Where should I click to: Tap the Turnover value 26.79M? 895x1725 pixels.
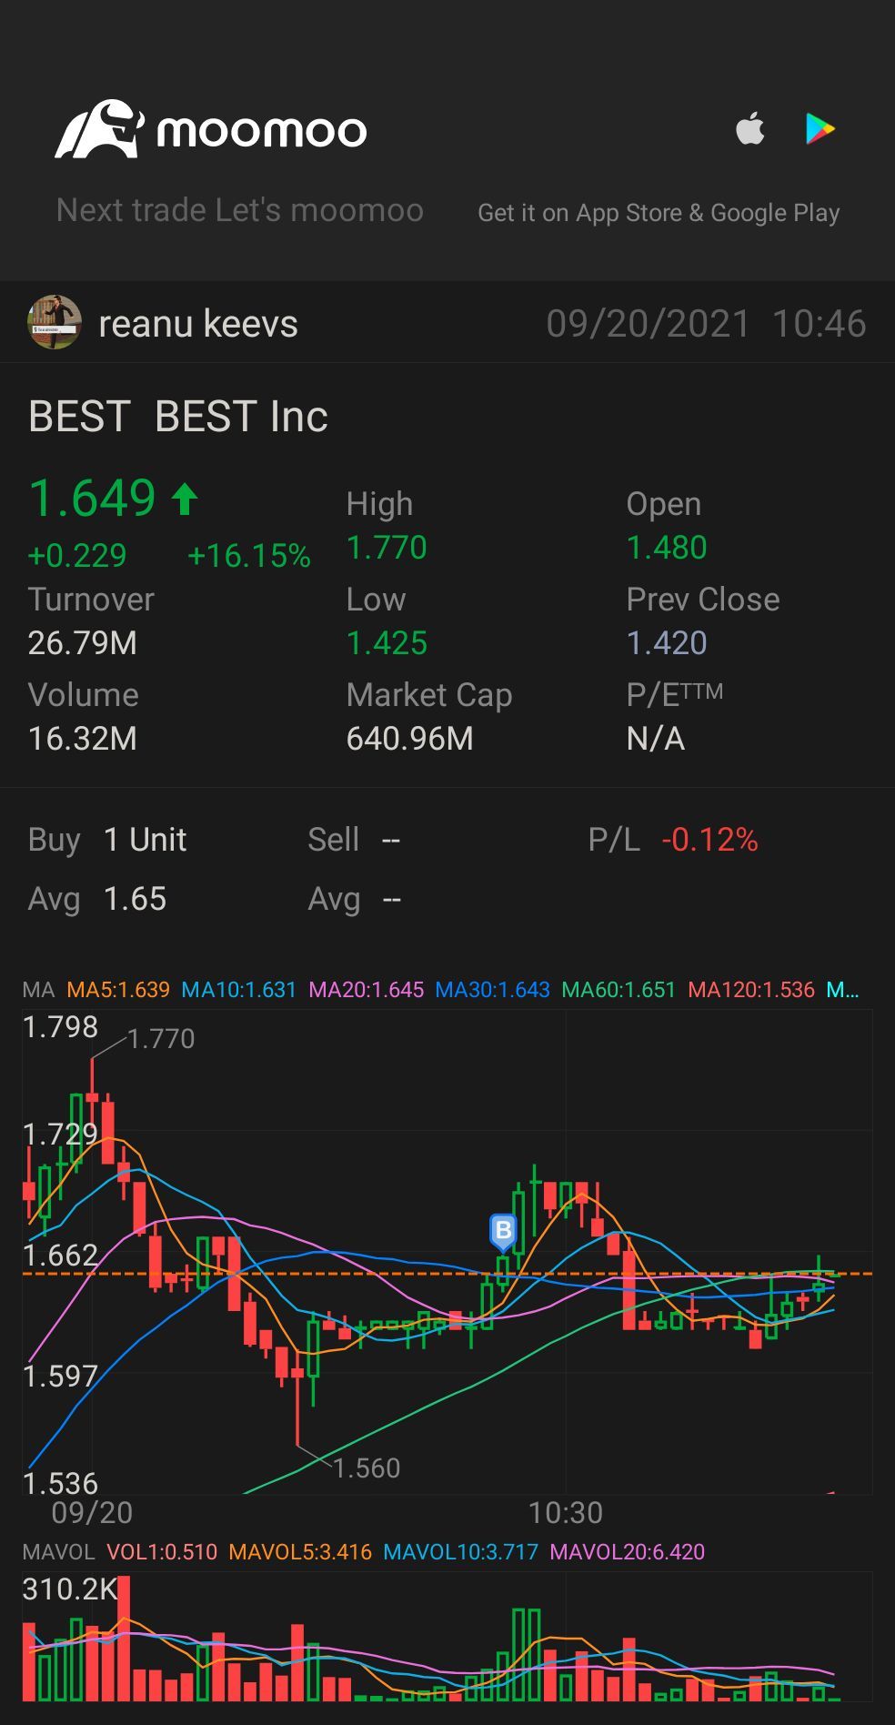[x=83, y=643]
